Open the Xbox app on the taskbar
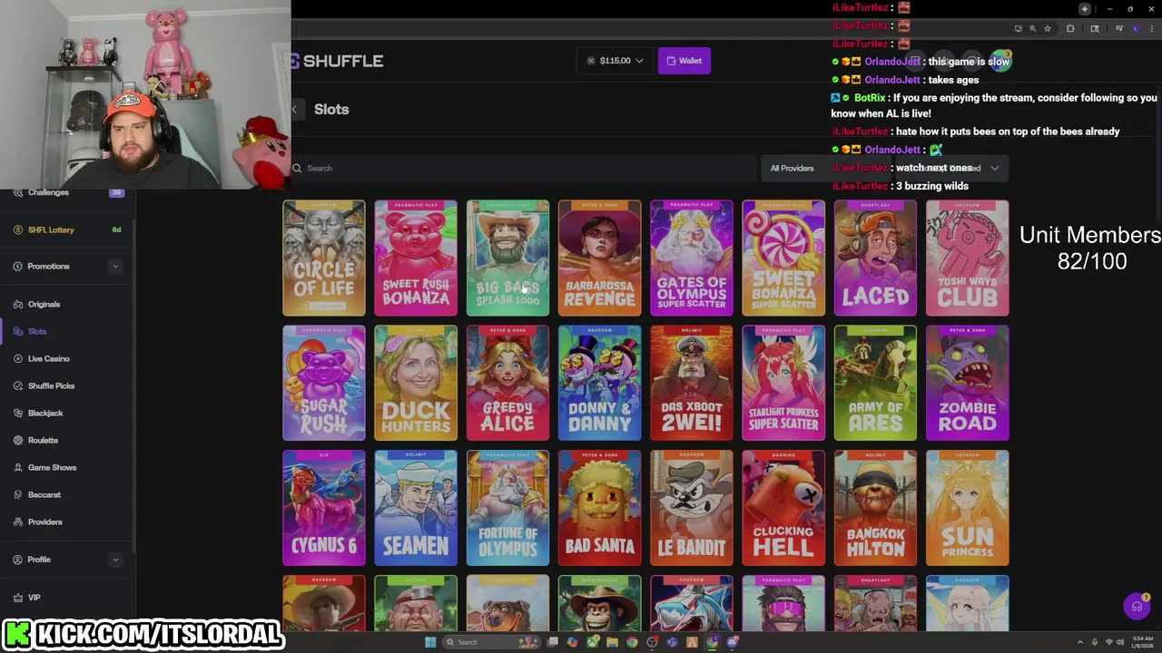 pyautogui.click(x=592, y=642)
